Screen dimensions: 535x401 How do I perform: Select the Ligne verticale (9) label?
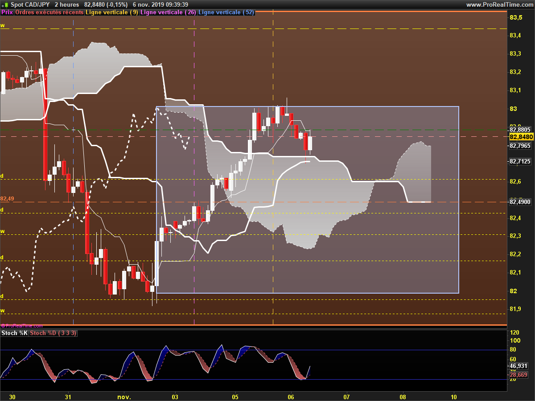coord(112,12)
